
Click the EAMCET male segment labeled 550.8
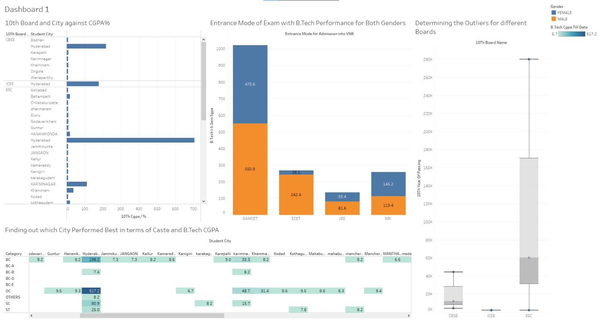click(250, 169)
